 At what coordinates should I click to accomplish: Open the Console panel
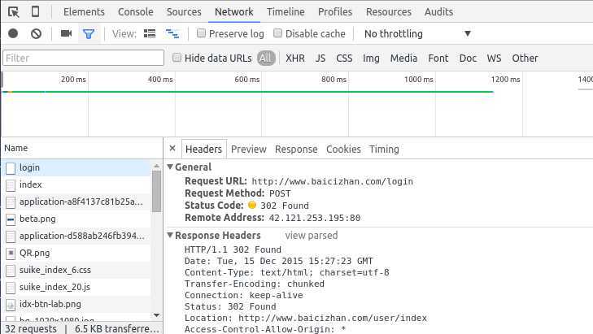tap(135, 11)
